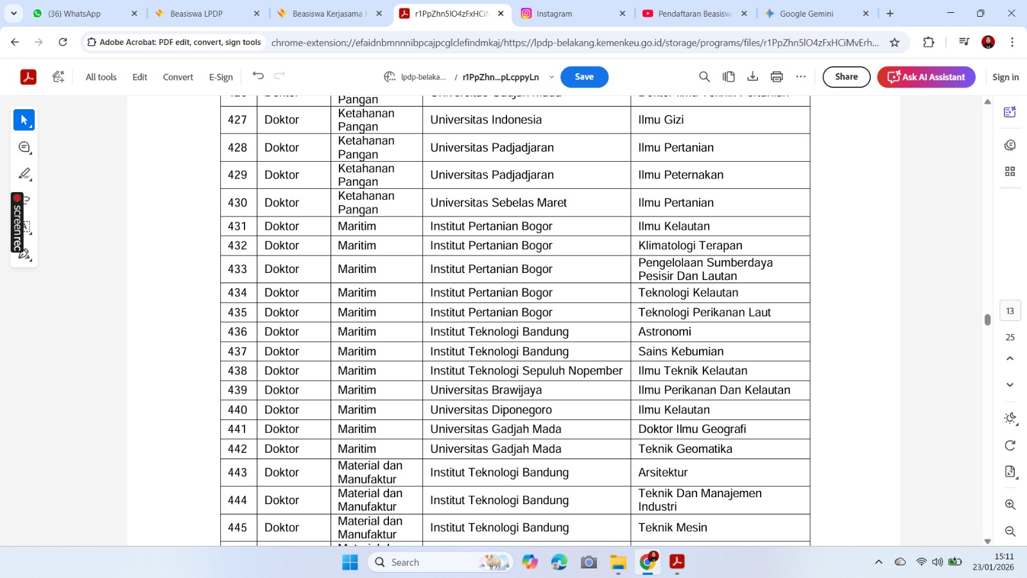Toggle dark mode display theme icon
The image size is (1027, 578).
coord(1010,419)
